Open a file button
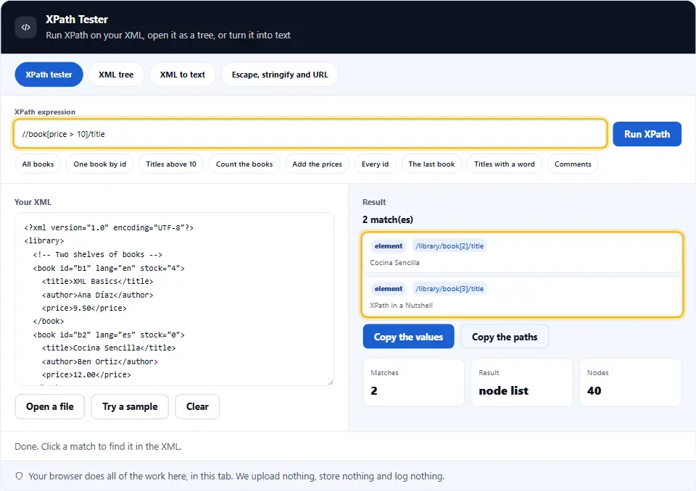This screenshot has width=696, height=491. pos(50,407)
